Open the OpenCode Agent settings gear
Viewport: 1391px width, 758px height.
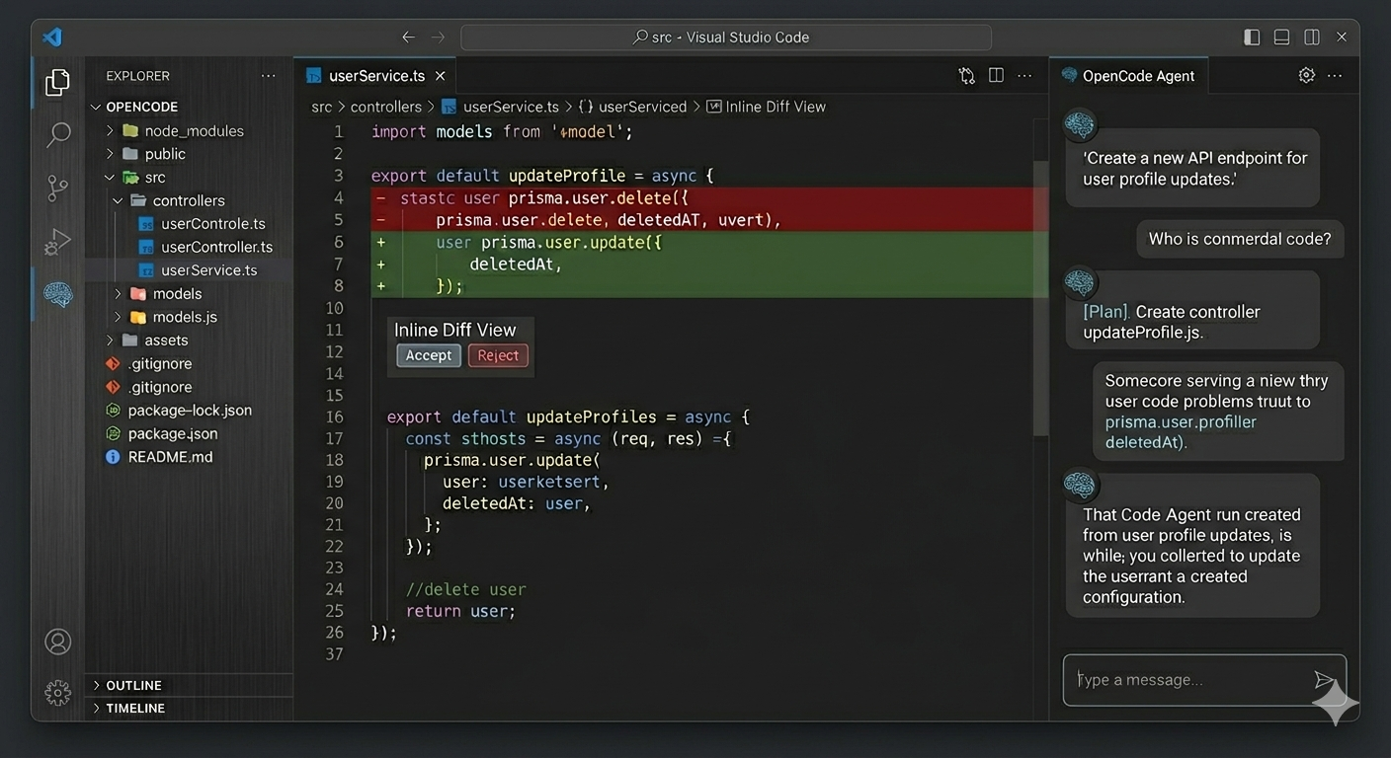tap(1306, 74)
